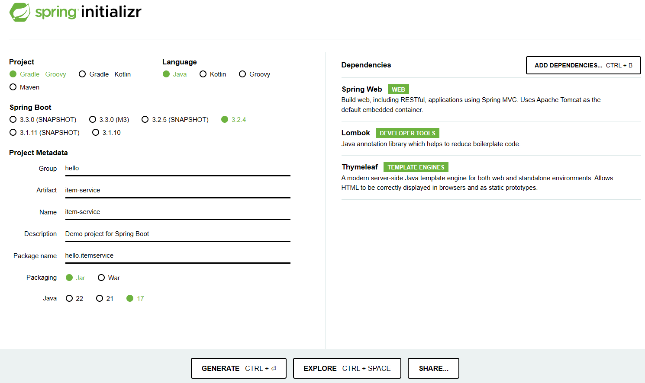This screenshot has height=383, width=645.
Task: Generate the project
Action: (x=239, y=368)
